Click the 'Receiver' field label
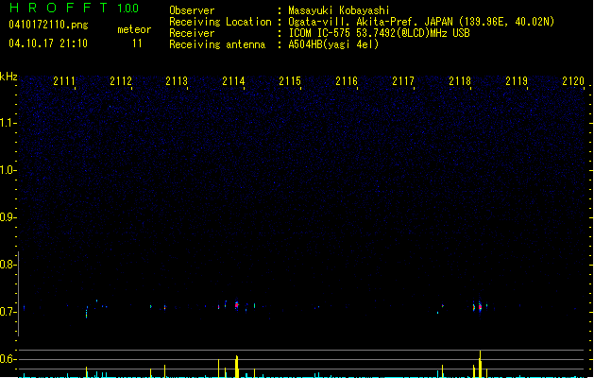 point(192,33)
